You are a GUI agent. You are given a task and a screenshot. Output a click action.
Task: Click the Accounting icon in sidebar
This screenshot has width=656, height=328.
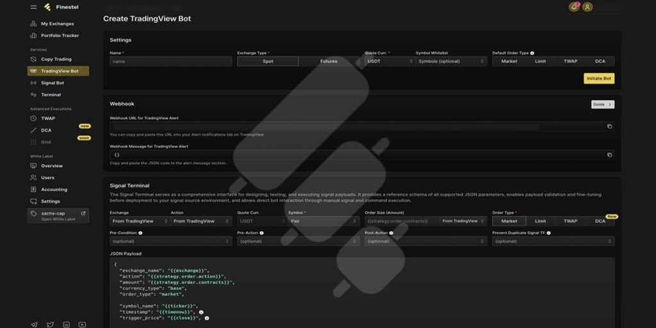(x=33, y=190)
